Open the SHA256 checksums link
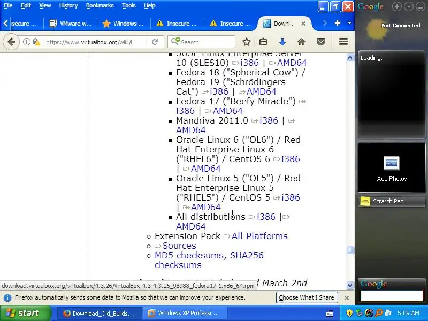Image resolution: width=428 pixels, height=321 pixels. pyautogui.click(x=209, y=260)
